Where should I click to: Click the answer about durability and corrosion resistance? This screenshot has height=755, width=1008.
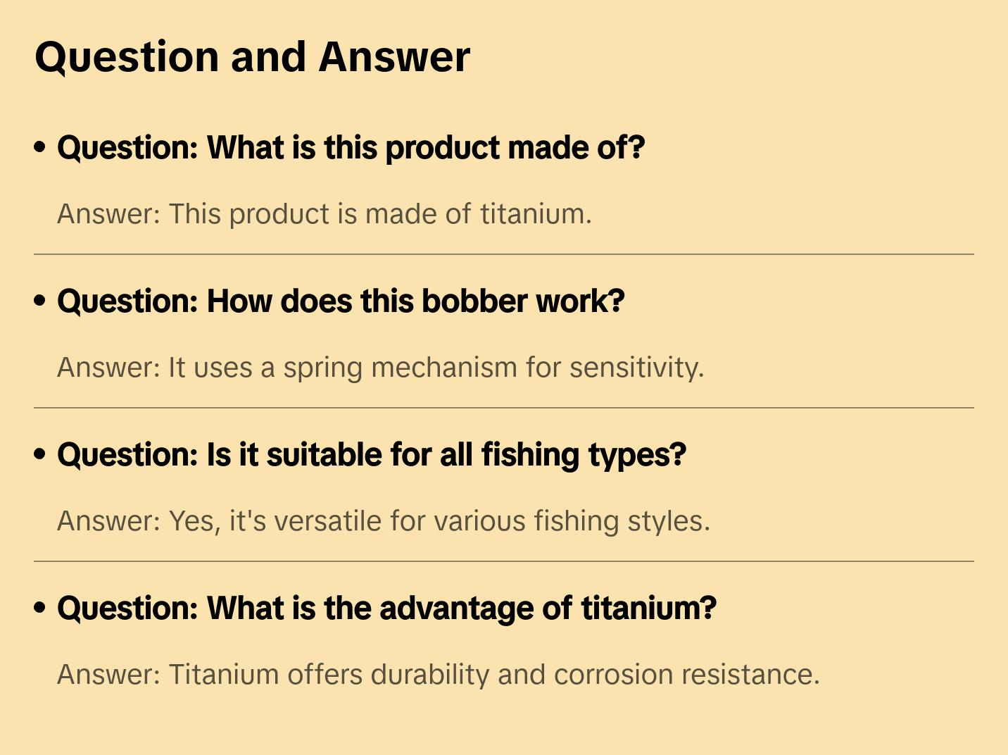point(438,675)
